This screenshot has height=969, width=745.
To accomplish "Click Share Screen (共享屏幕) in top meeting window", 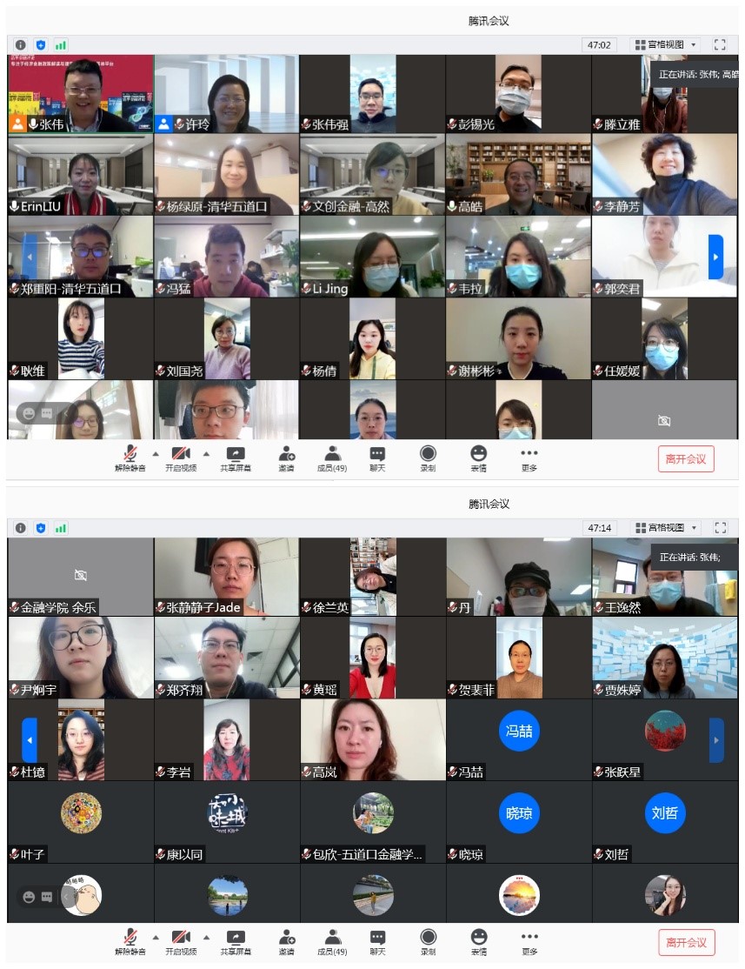I will [x=236, y=458].
